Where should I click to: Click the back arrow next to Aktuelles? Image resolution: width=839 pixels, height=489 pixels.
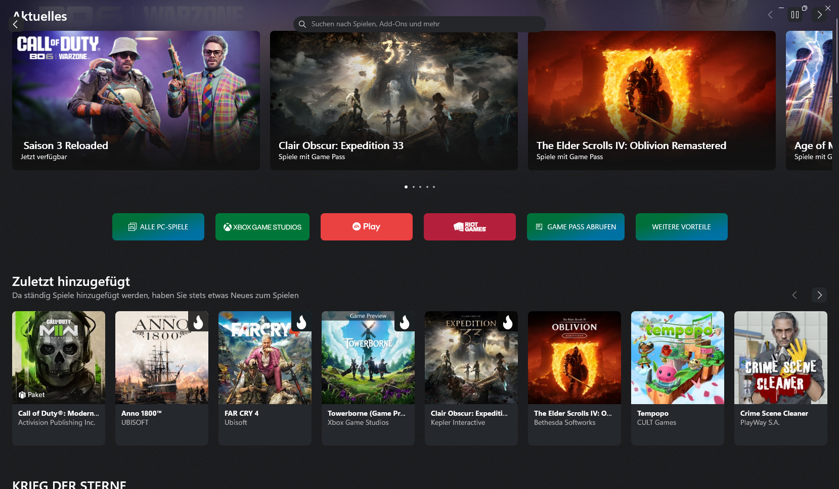16,24
